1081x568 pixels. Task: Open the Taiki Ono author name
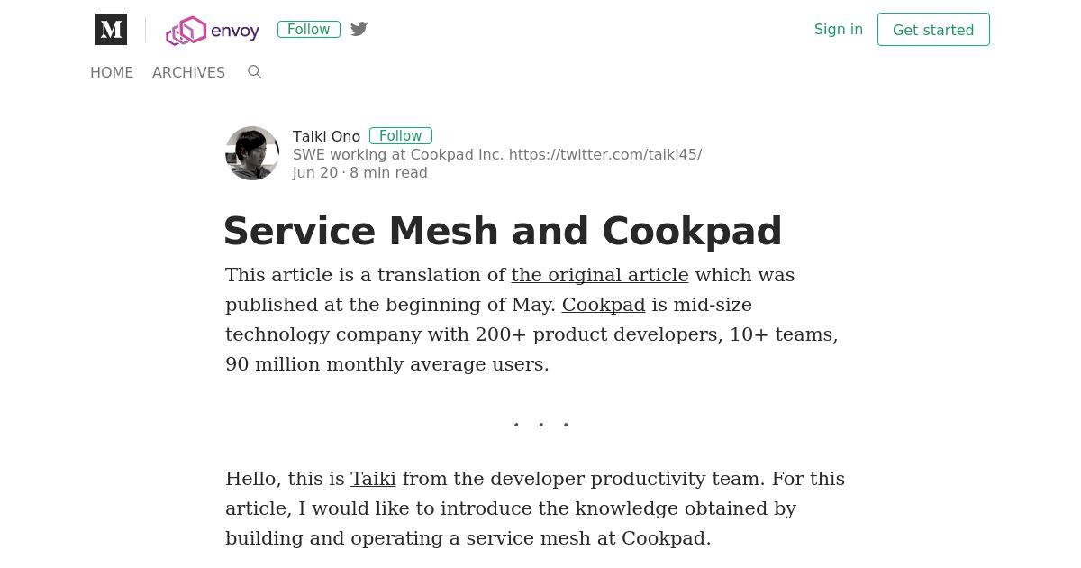click(326, 136)
